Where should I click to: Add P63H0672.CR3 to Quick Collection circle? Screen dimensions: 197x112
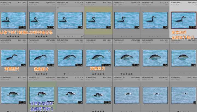(81, 14)
